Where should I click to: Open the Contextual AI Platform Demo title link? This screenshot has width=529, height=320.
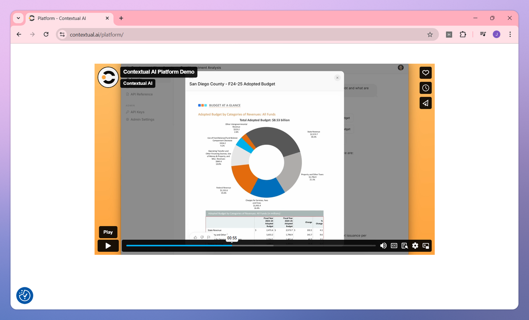pos(159,72)
